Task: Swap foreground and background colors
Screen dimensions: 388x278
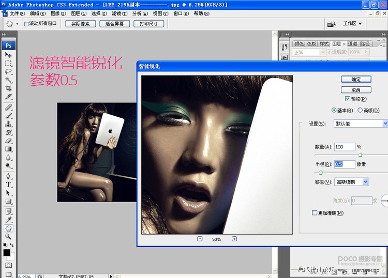Action: tap(11, 245)
